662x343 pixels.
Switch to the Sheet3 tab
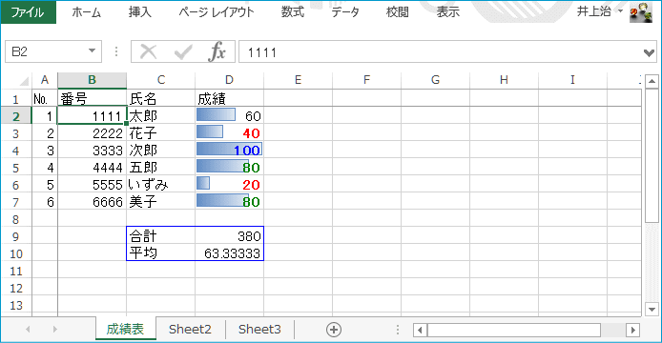click(259, 329)
